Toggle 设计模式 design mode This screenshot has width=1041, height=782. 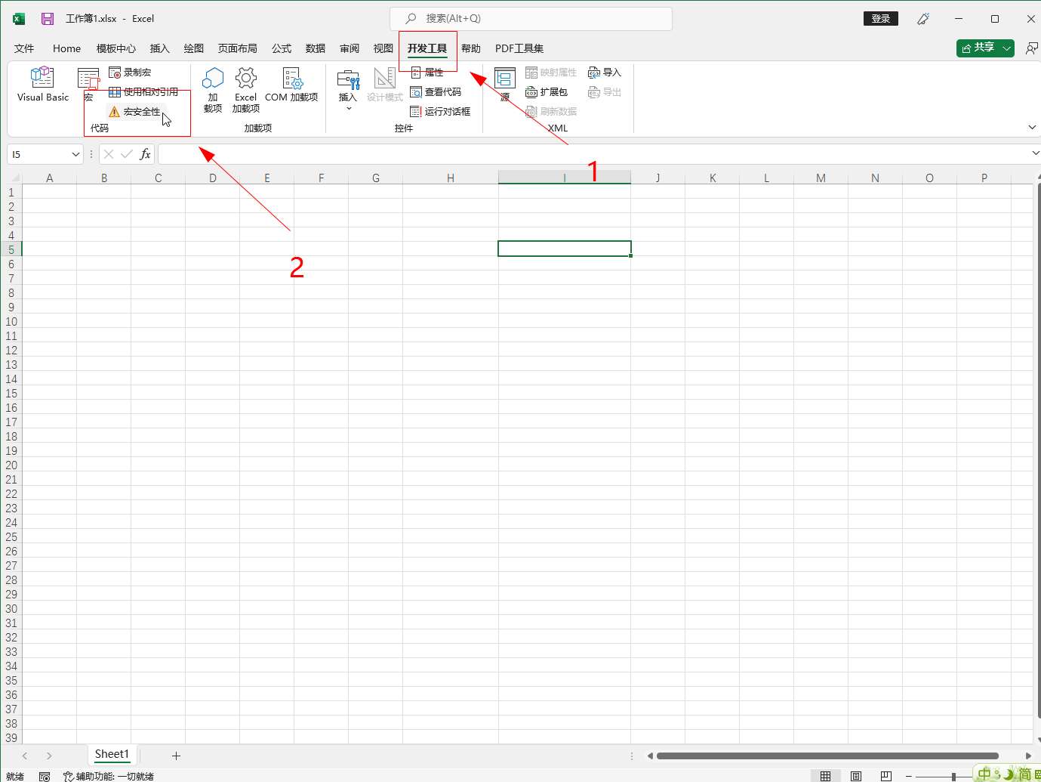385,85
